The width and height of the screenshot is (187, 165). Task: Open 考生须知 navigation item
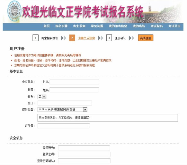pyautogui.click(x=79, y=26)
